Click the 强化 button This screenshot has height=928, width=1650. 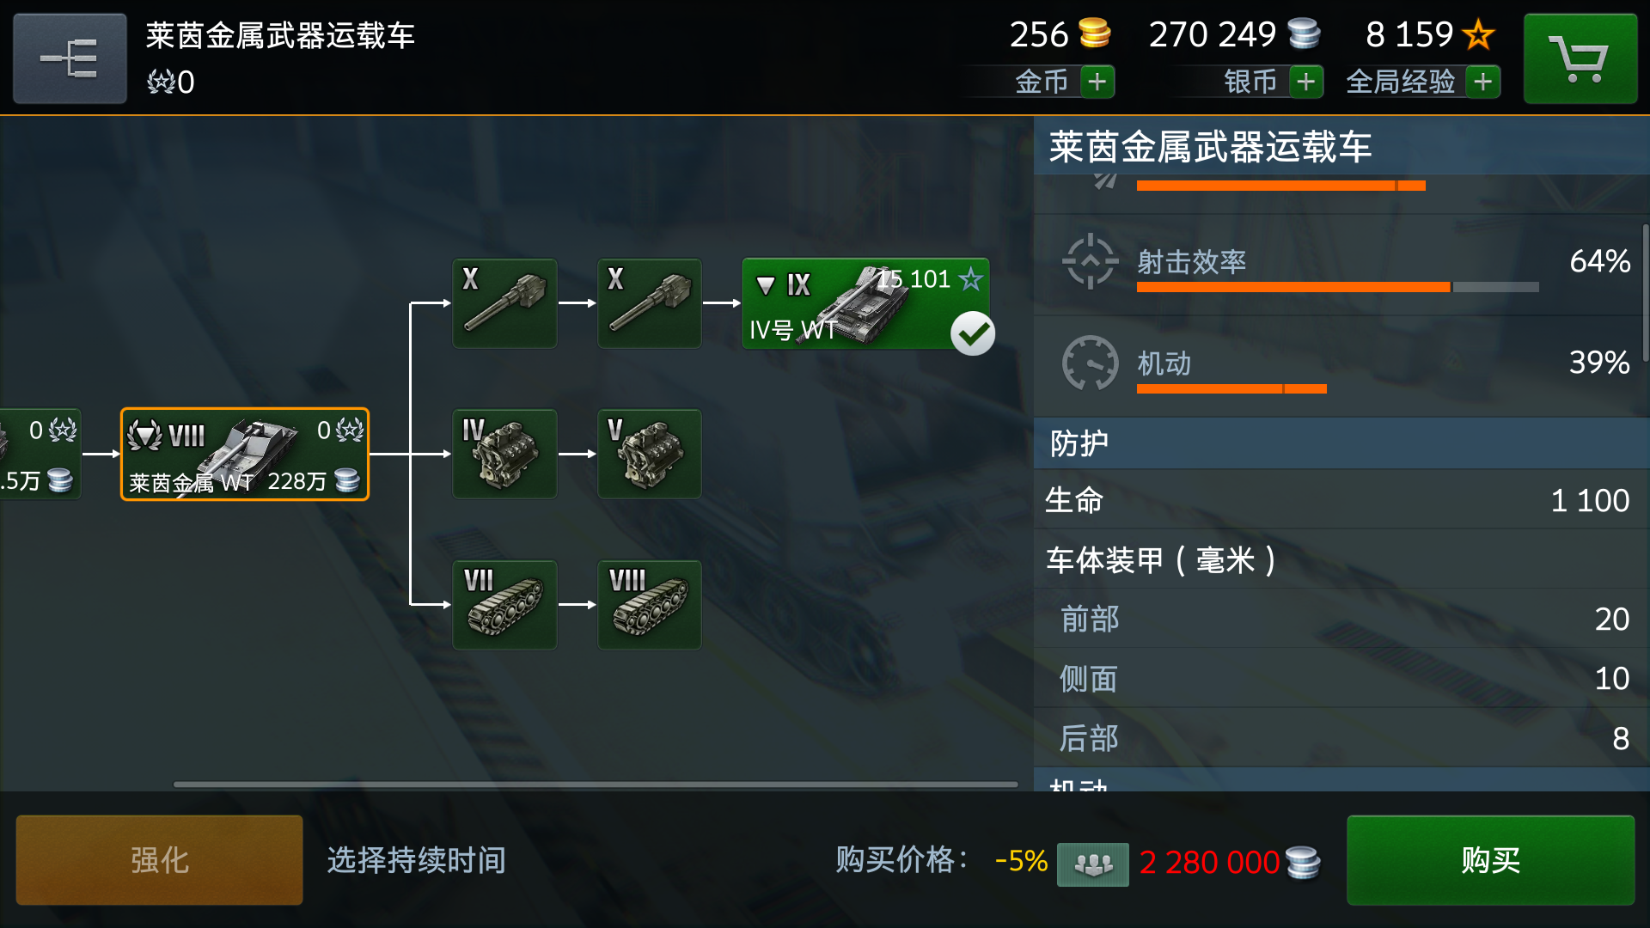[x=159, y=860]
